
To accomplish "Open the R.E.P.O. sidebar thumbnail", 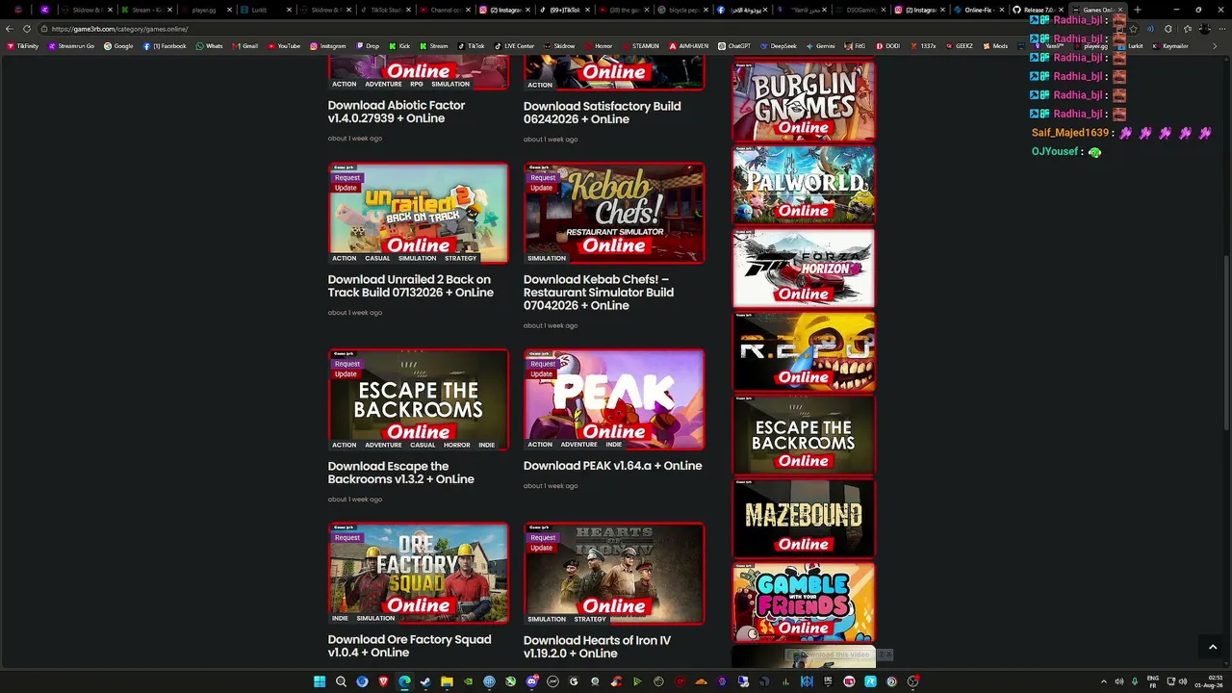I will point(804,351).
